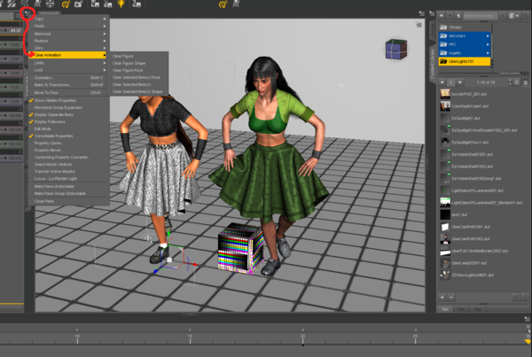Choose Clear Selected Item(s) Shape

(x=137, y=91)
